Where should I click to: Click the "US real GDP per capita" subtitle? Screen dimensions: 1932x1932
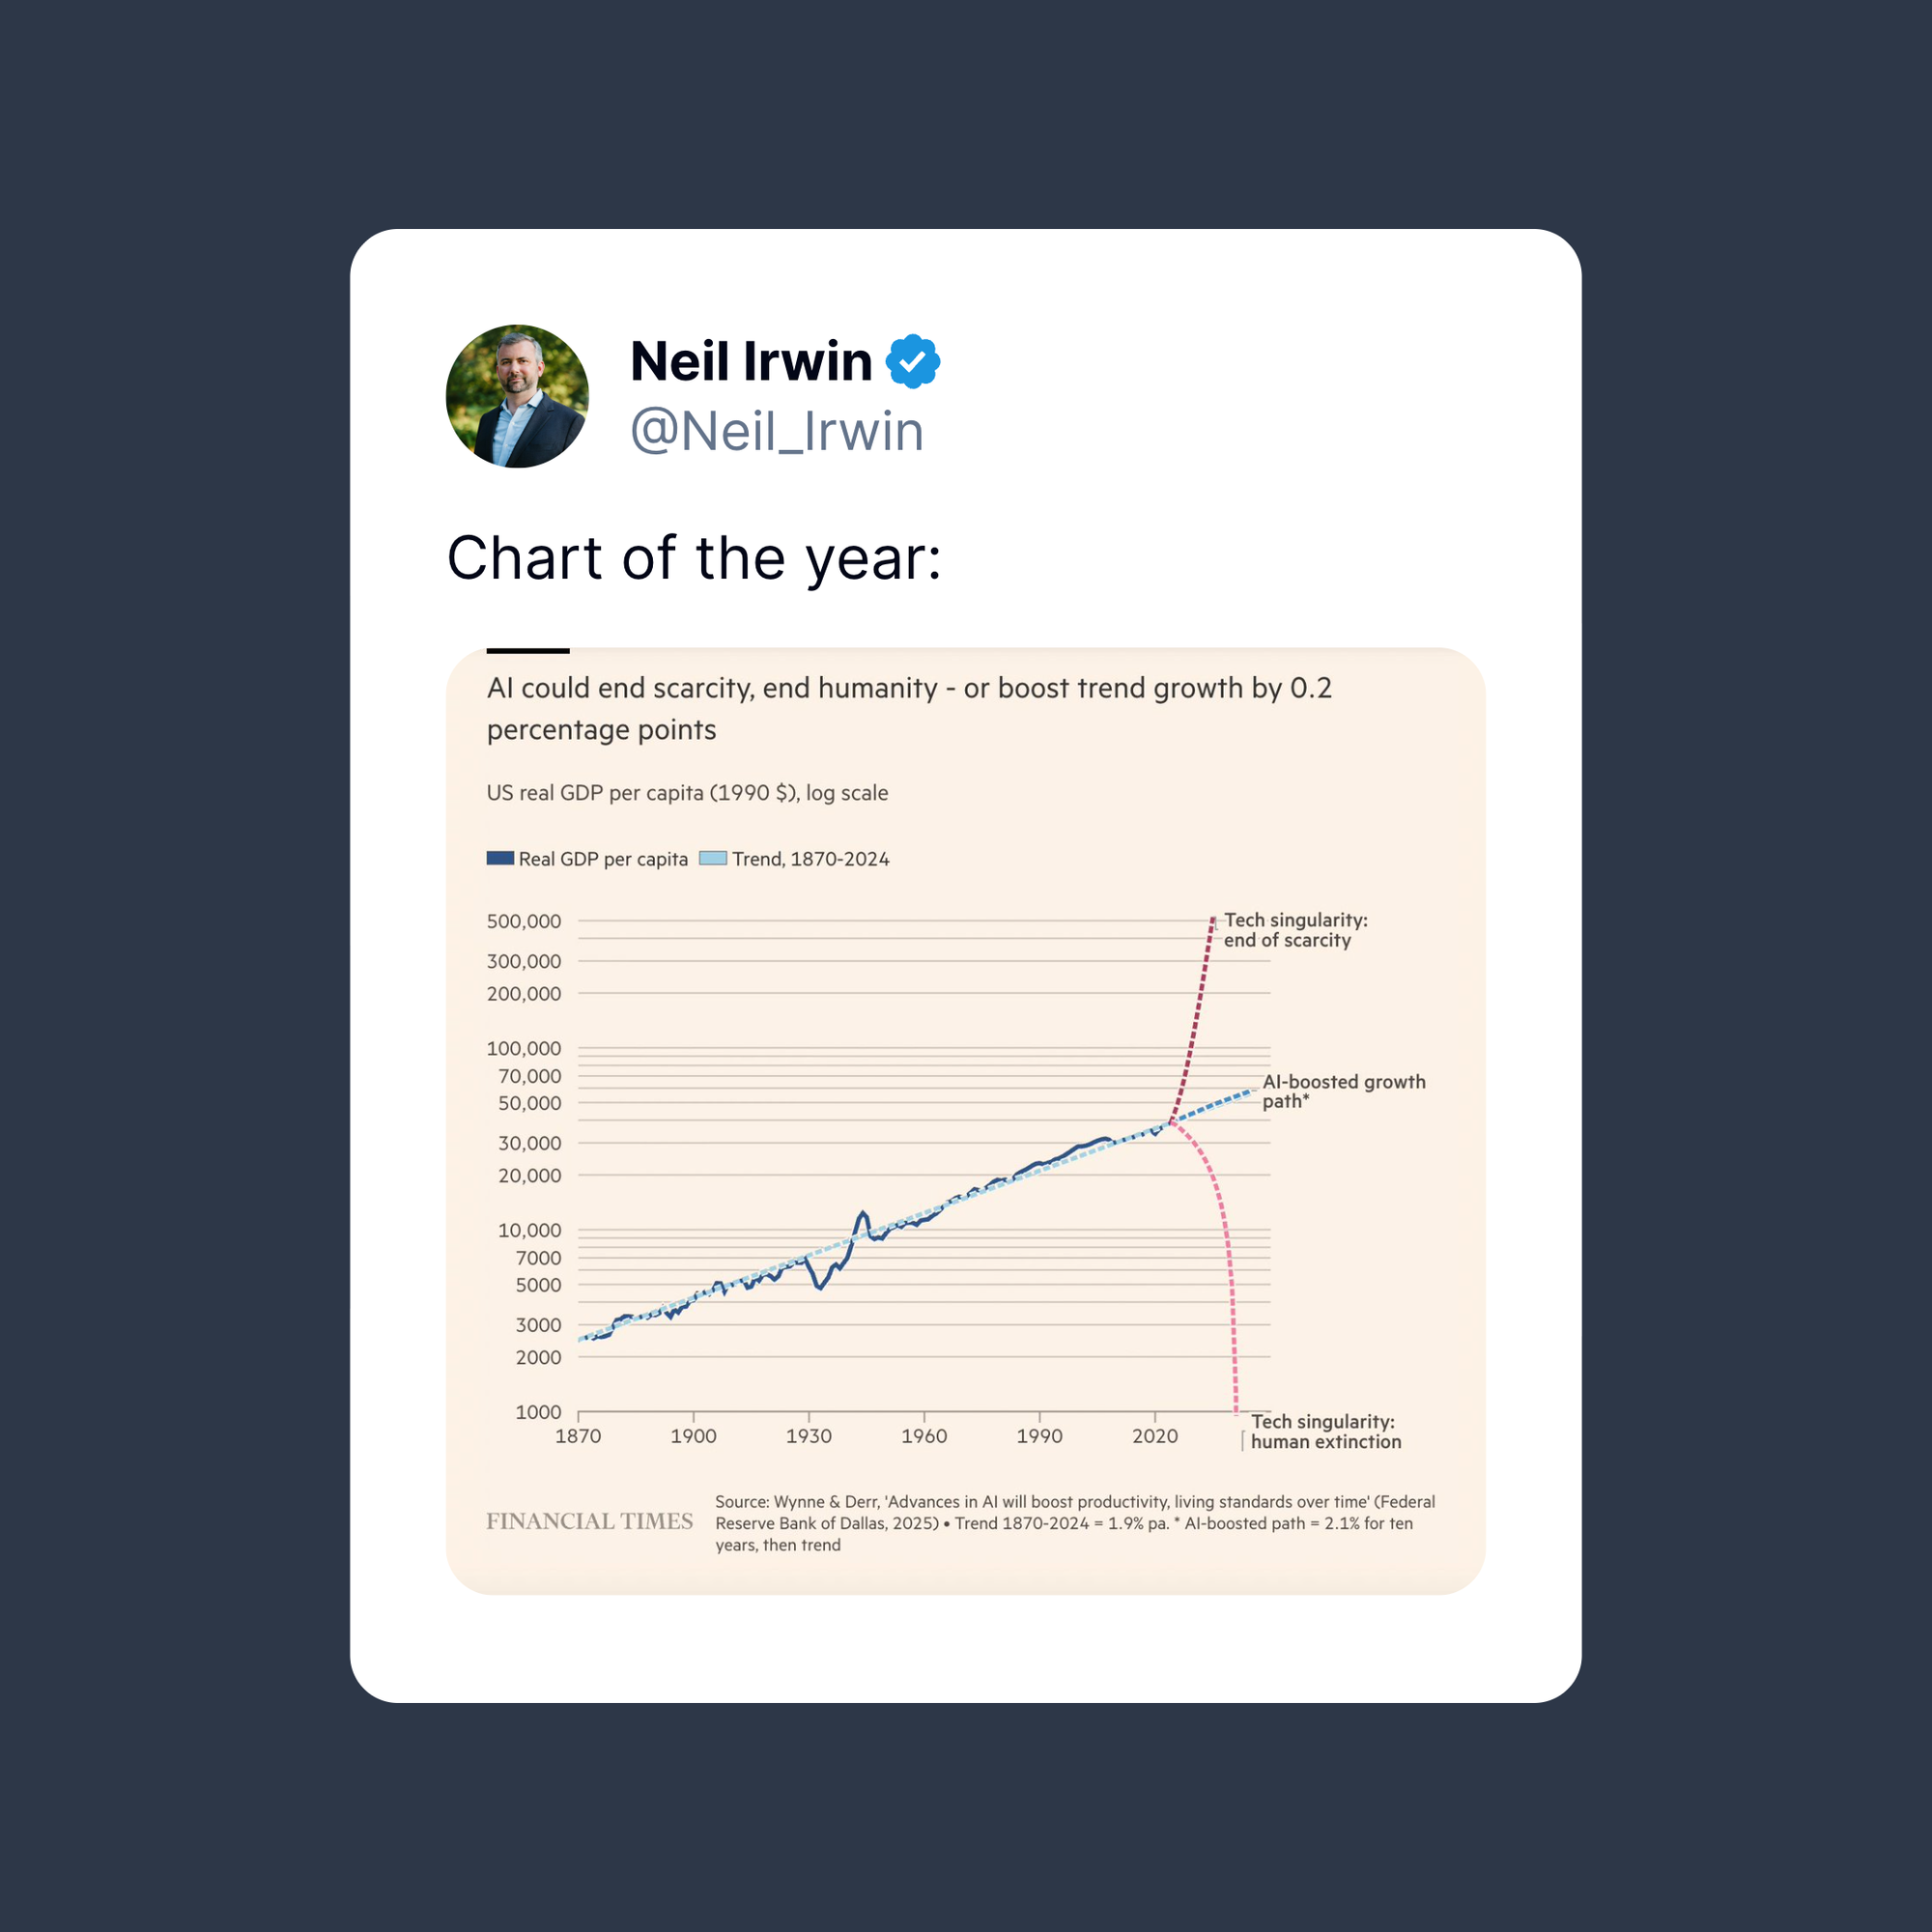687,793
